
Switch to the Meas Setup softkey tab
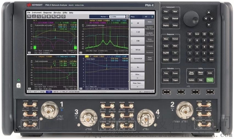150,58
